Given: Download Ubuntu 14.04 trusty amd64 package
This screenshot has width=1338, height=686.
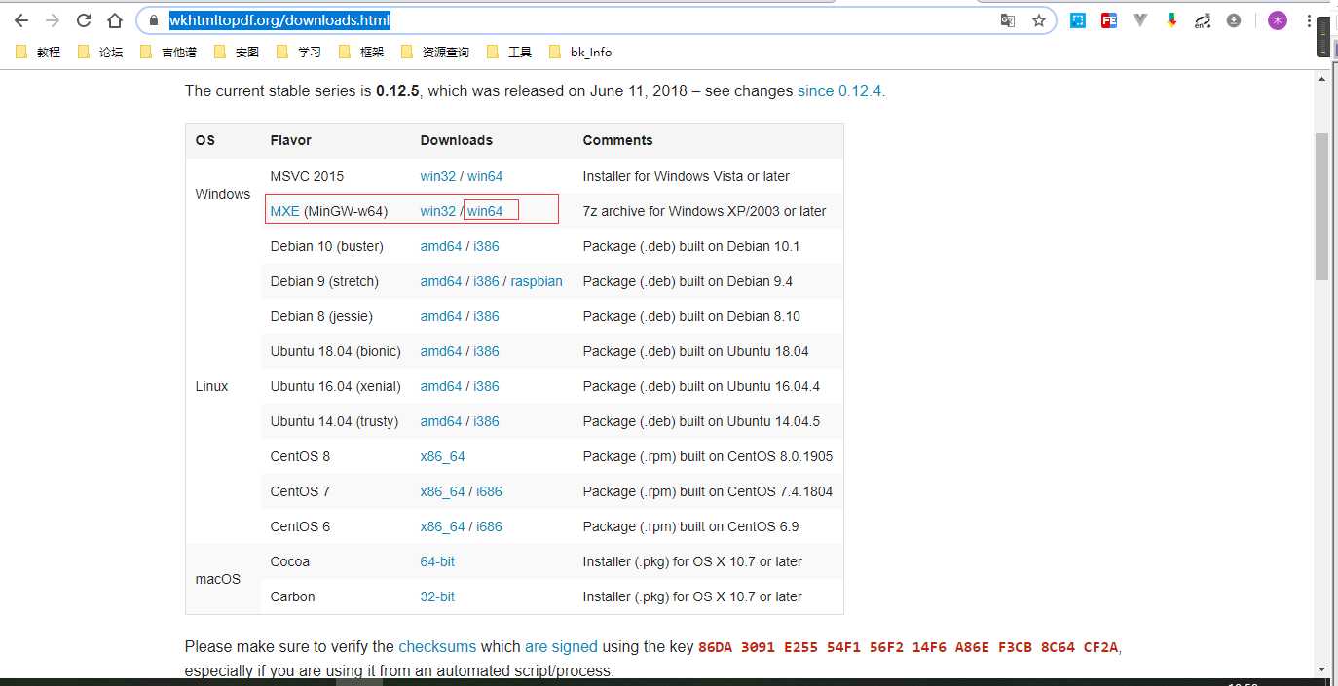Looking at the screenshot, I should pos(441,421).
